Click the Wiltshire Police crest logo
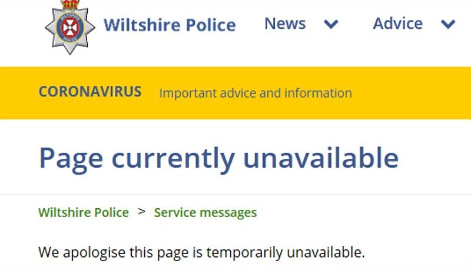Image resolution: width=471 pixels, height=267 pixels. click(x=70, y=27)
